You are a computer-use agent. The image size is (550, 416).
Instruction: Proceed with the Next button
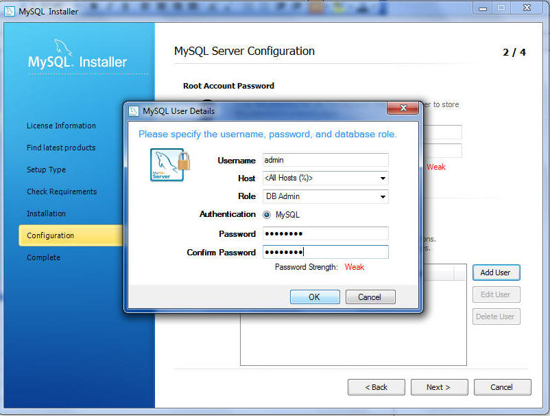point(439,387)
